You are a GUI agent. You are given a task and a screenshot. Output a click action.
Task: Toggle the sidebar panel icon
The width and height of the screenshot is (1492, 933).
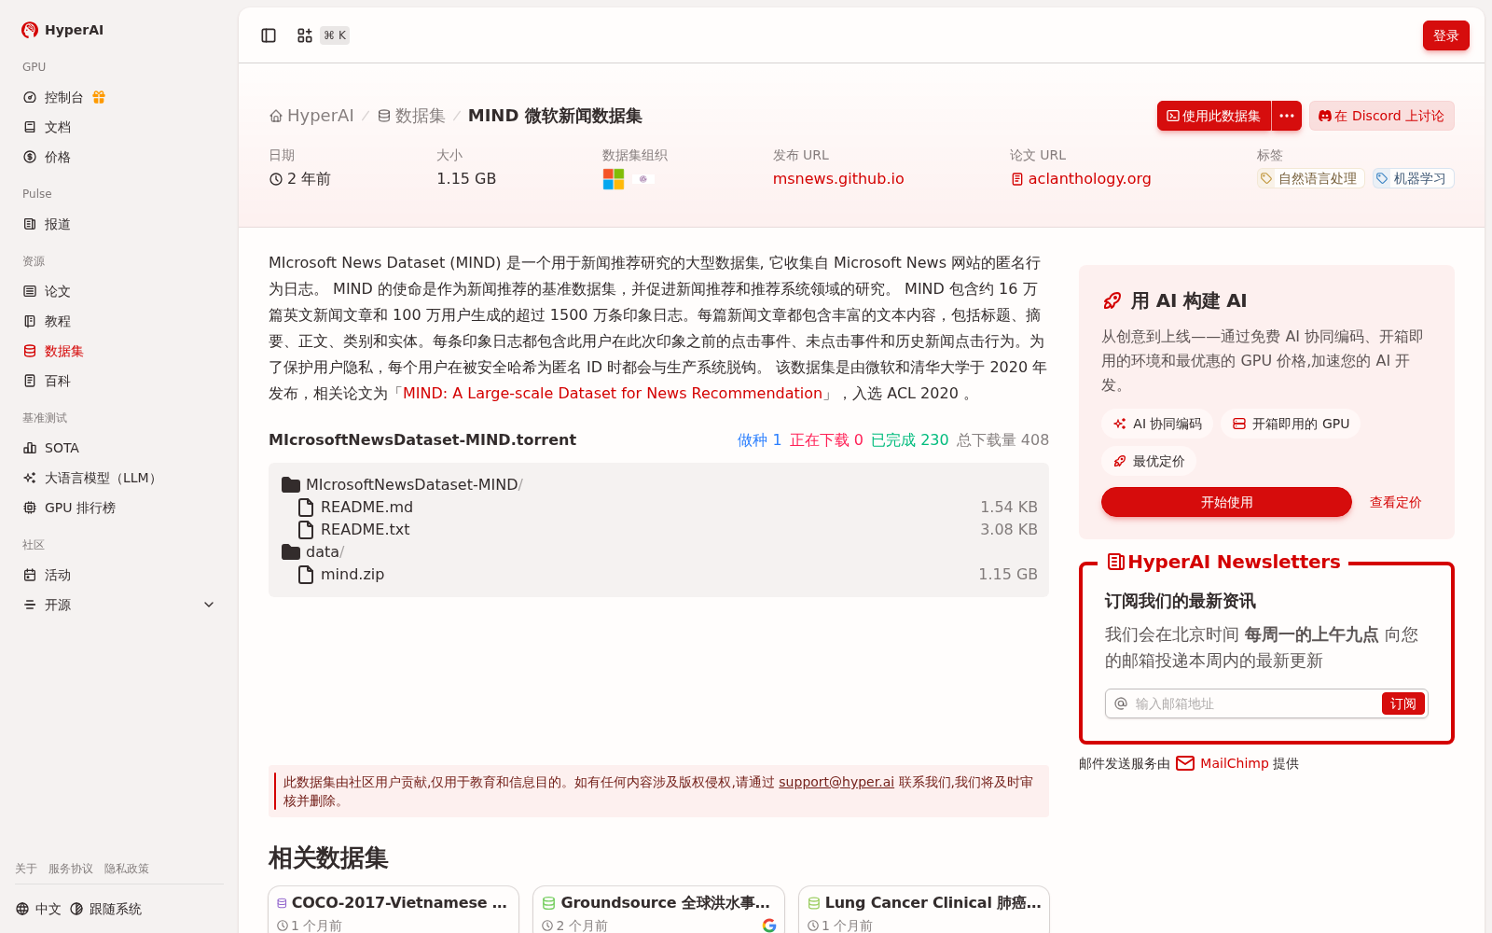point(269,35)
